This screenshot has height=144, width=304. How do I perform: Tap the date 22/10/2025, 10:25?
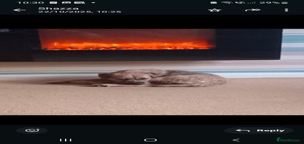[80, 12]
